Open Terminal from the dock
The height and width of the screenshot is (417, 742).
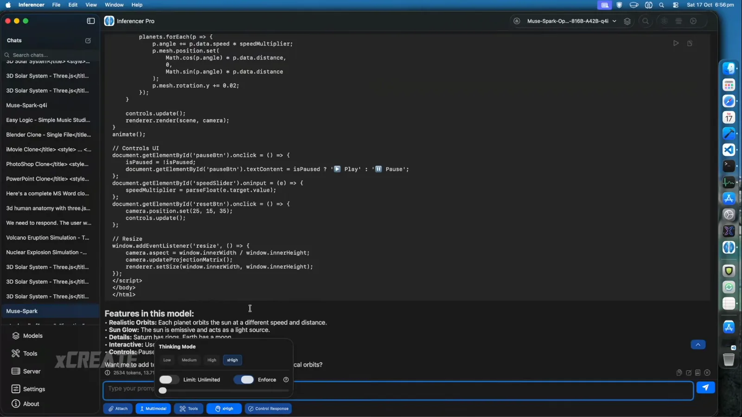coord(729,166)
